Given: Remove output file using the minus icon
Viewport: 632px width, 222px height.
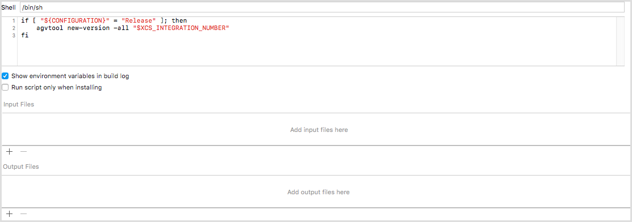Looking at the screenshot, I should [24, 214].
